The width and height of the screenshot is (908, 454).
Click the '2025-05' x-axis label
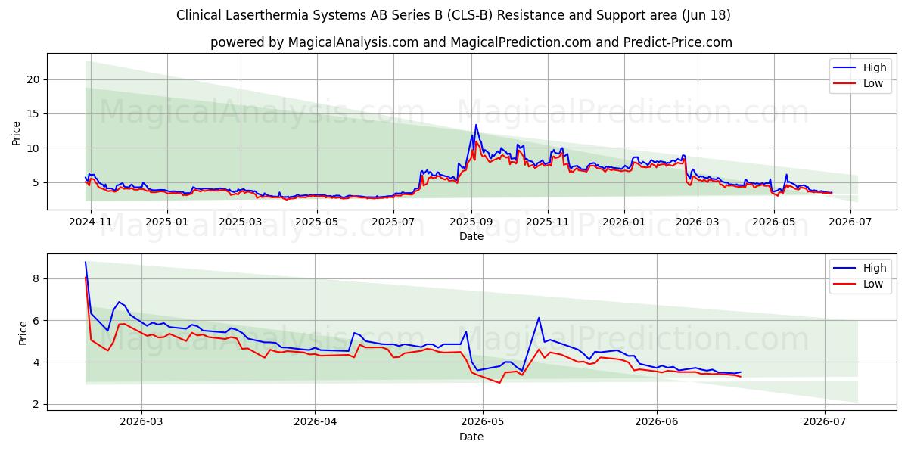point(316,222)
